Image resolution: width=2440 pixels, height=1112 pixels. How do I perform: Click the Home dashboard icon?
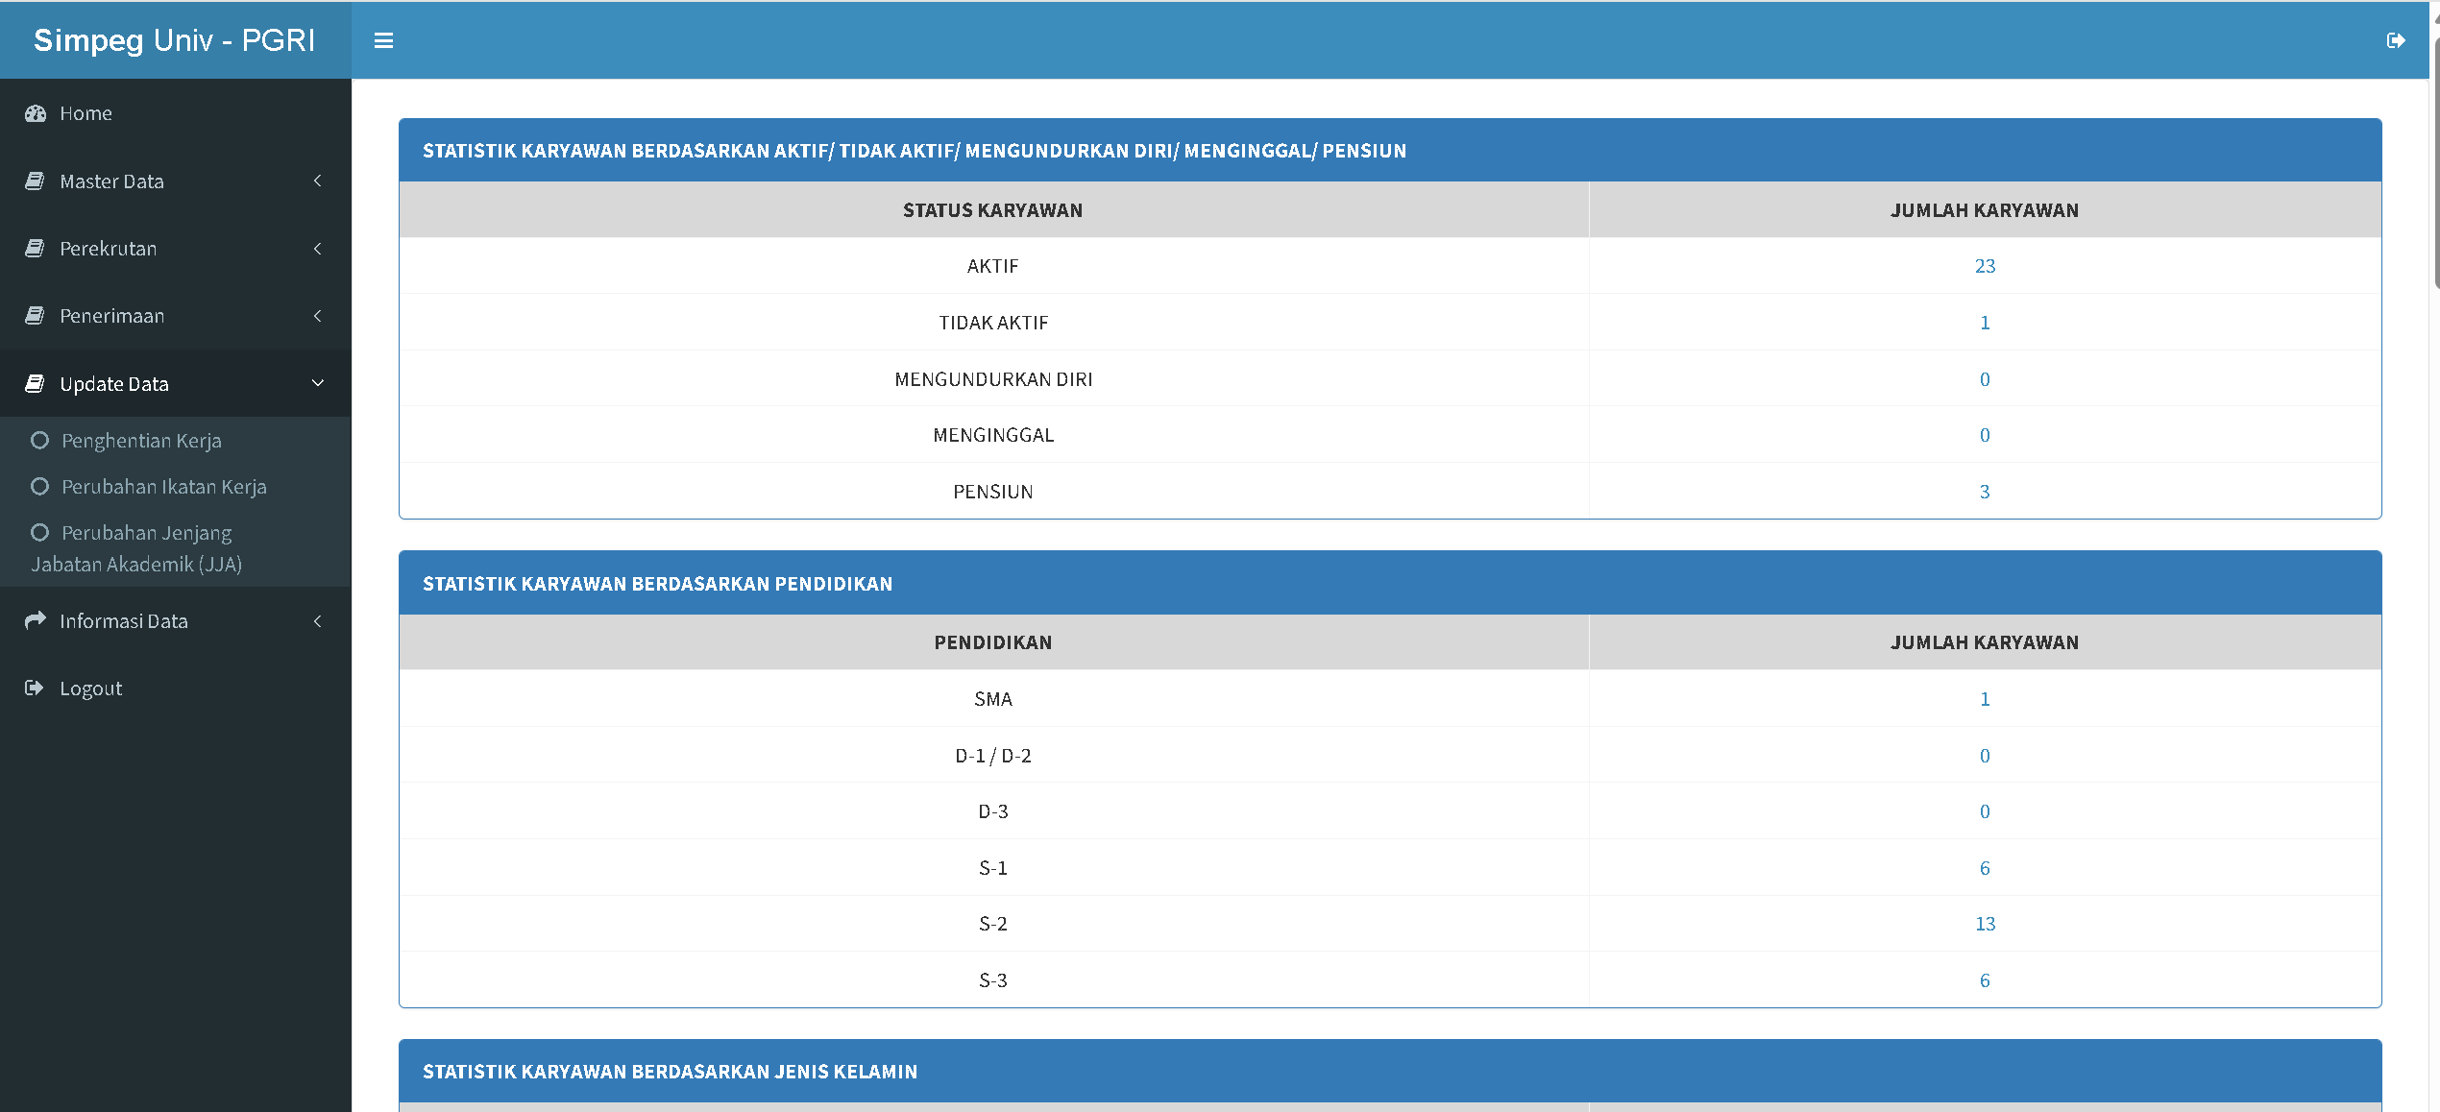pos(36,113)
